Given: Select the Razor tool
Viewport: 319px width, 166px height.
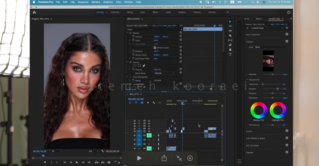Looking at the screenshot, I should point(230,35).
